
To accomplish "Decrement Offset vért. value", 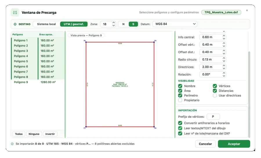I will 224,46.
